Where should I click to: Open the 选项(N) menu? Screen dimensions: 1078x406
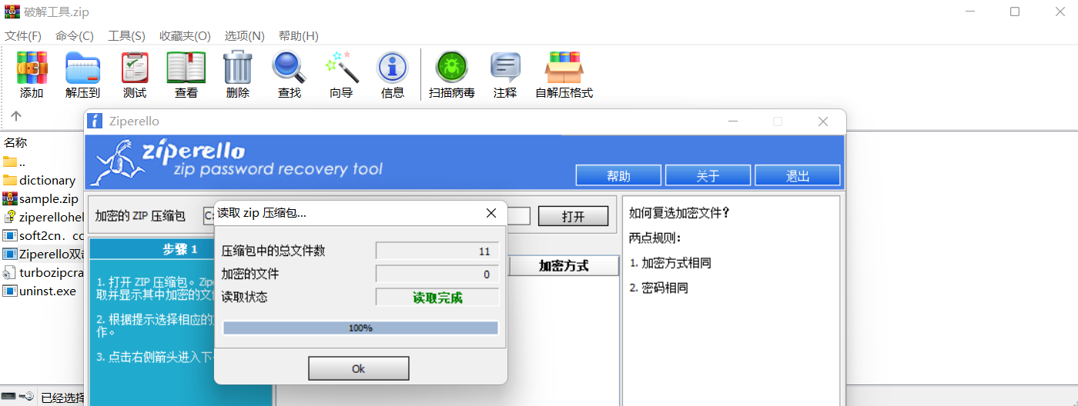tap(244, 36)
